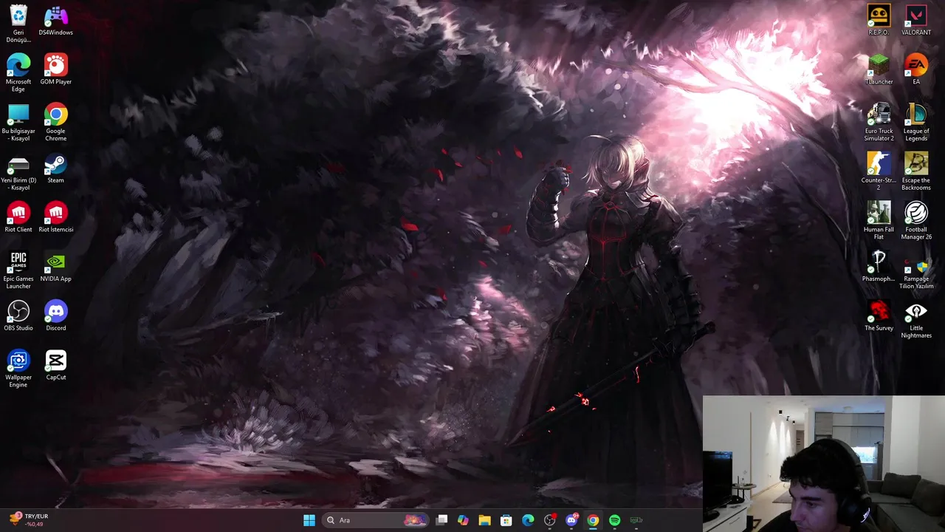Viewport: 945px width, 532px height.
Task: Open Microsoft Store from the taskbar
Action: [506, 520]
